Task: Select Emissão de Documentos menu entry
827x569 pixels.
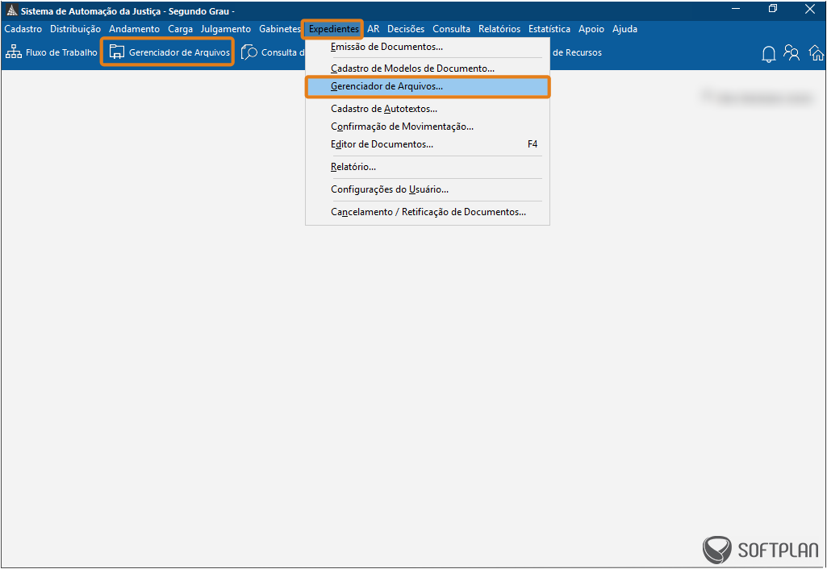Action: pyautogui.click(x=428, y=47)
